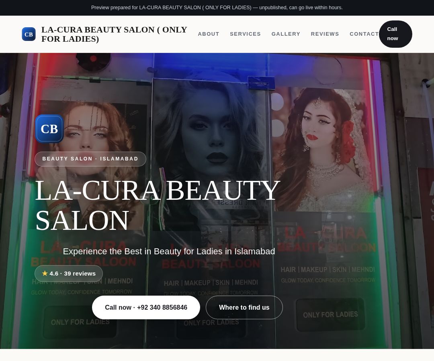Click the preview notice banner text
Image resolution: width=434 pixels, height=361 pixels.
217,8
